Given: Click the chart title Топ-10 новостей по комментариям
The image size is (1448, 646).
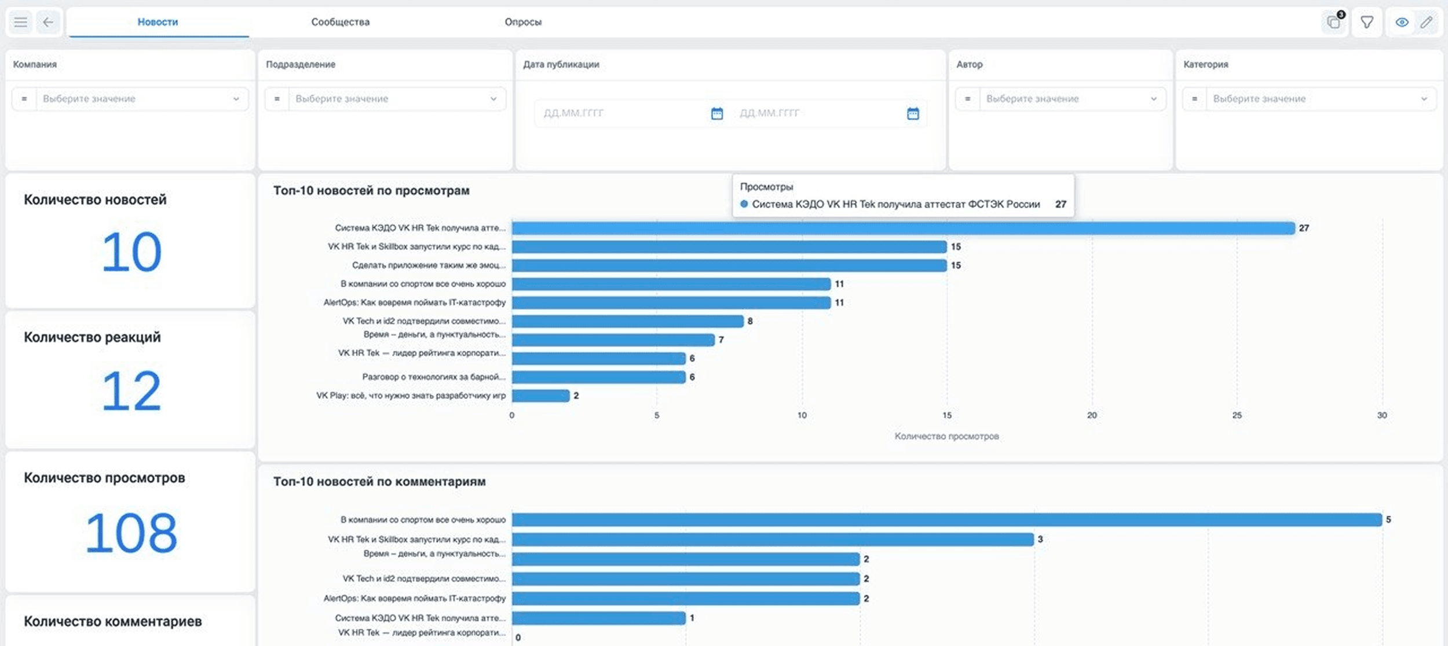Looking at the screenshot, I should tap(379, 482).
